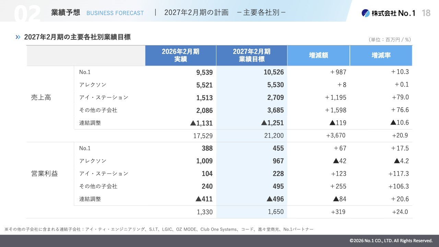Viewport: 439px width, 247px height.
Task: Select the BUSINESS FORECAST heading text
Action: coord(115,13)
